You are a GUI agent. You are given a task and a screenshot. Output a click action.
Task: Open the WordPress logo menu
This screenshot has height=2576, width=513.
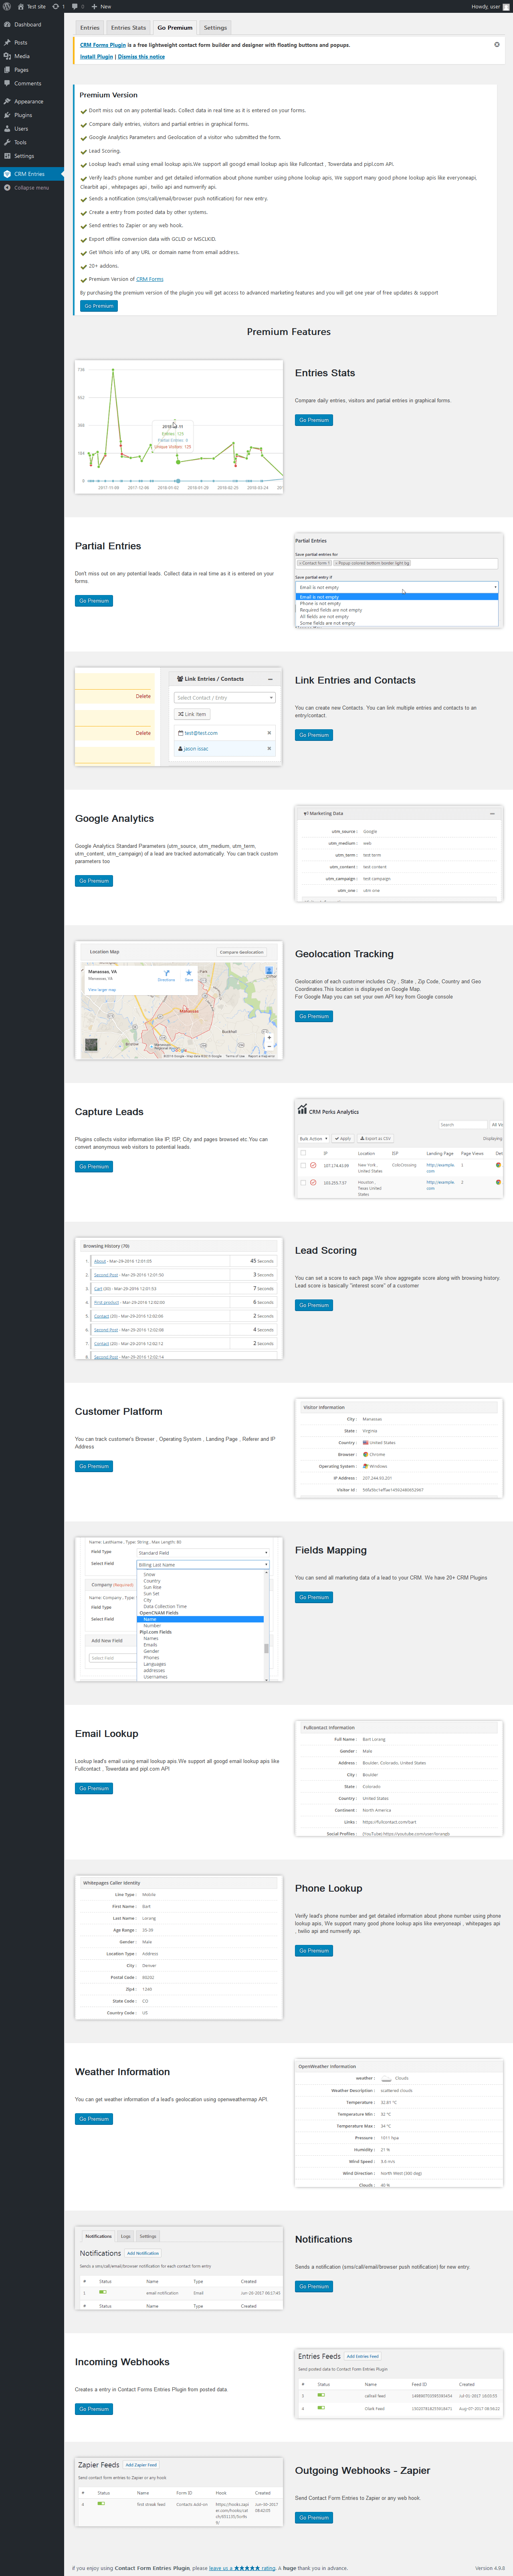pyautogui.click(x=6, y=6)
